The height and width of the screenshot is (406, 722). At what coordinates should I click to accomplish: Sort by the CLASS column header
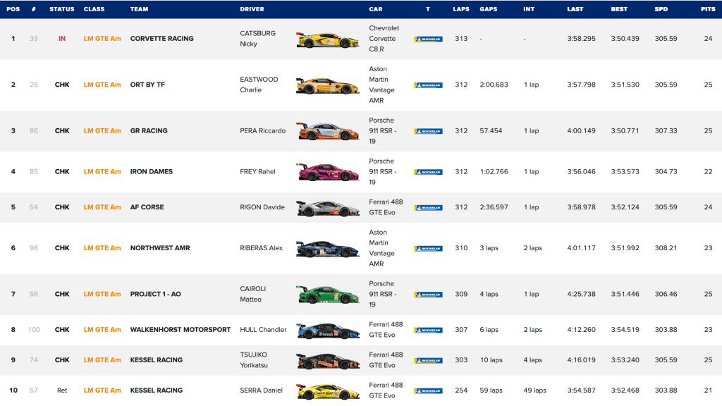click(x=94, y=9)
